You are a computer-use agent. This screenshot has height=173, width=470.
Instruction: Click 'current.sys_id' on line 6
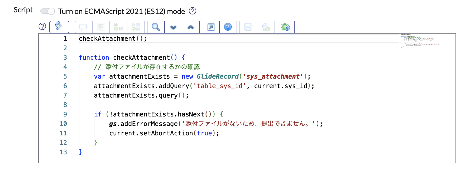[x=281, y=86]
